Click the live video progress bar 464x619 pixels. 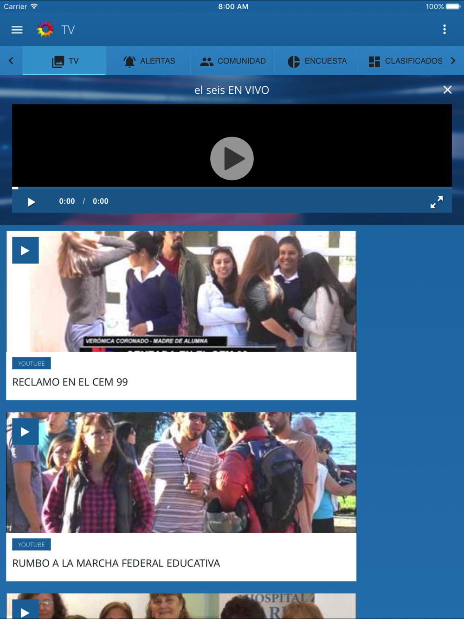pyautogui.click(x=232, y=188)
